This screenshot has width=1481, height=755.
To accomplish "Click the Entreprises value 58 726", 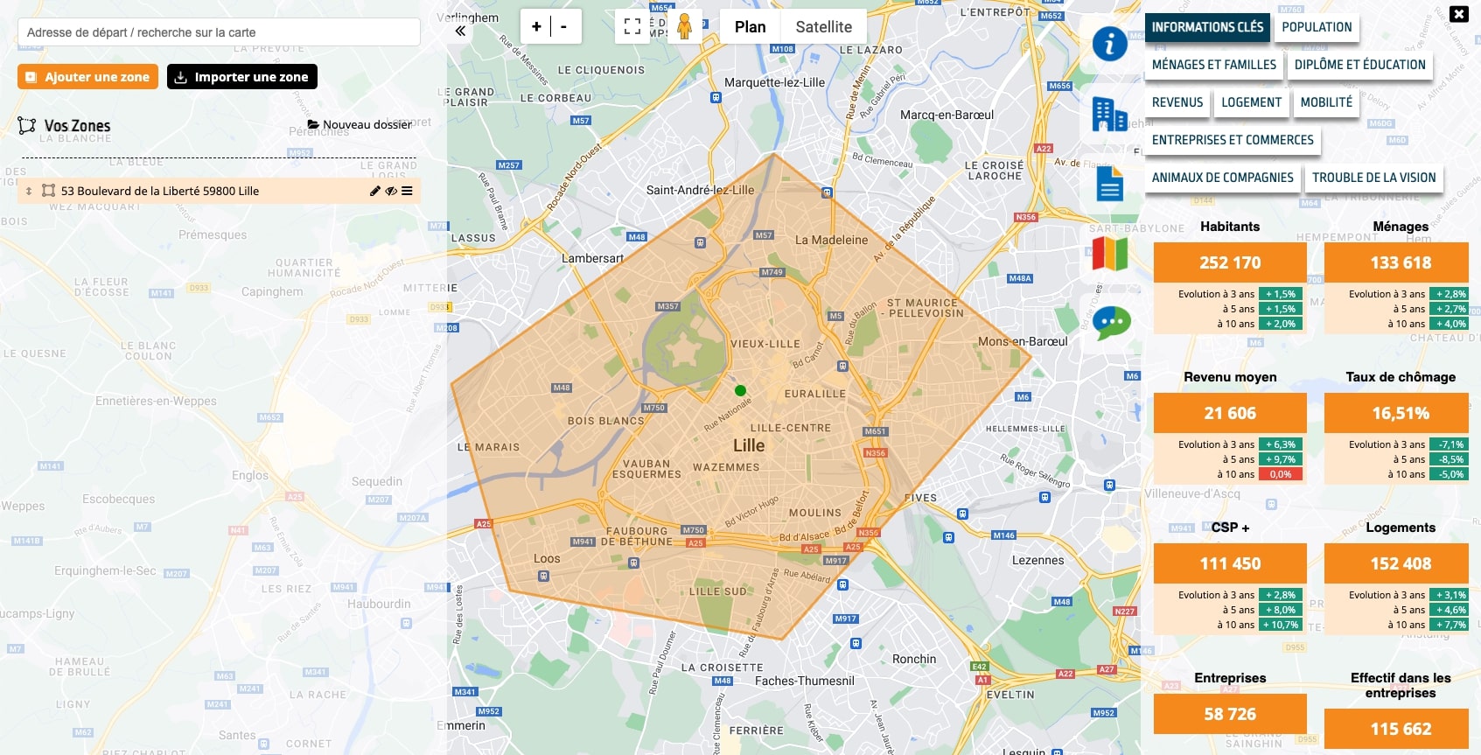I will coord(1230,714).
